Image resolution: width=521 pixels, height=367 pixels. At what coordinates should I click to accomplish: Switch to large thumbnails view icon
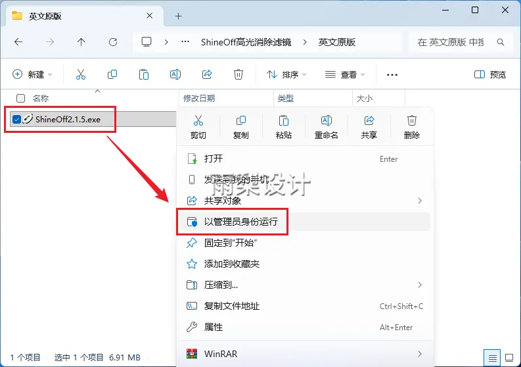509,358
